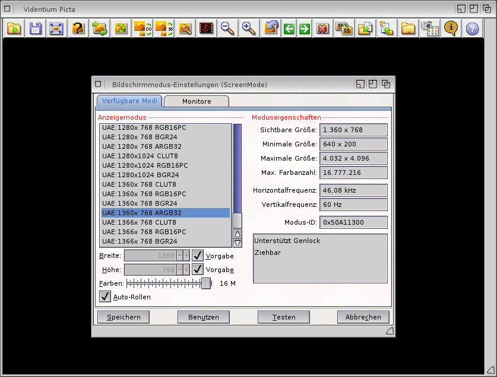Click the question mark picture icon
Viewport: 497px width, 377px height.
[78, 28]
